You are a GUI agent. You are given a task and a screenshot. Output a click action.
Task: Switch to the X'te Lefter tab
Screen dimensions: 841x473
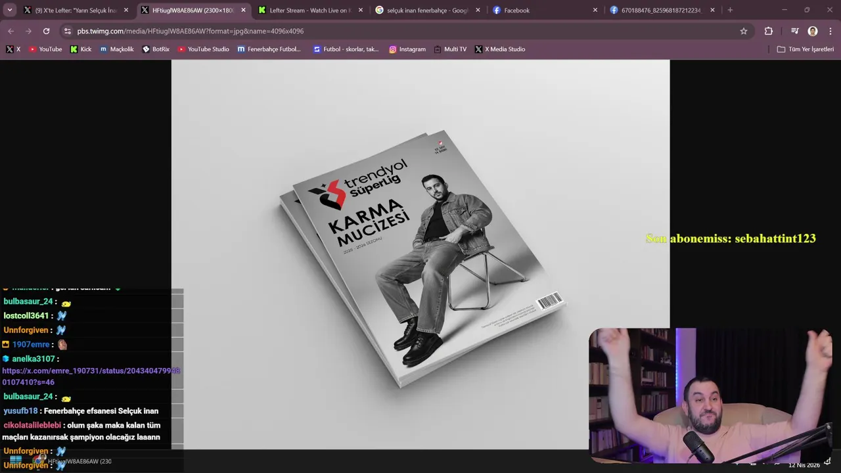click(76, 11)
